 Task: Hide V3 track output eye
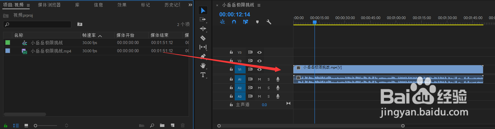click(260, 52)
